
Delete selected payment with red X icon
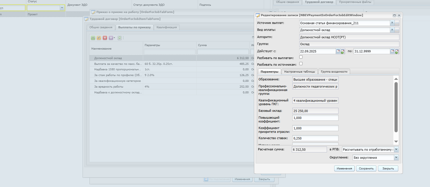click(x=105, y=38)
